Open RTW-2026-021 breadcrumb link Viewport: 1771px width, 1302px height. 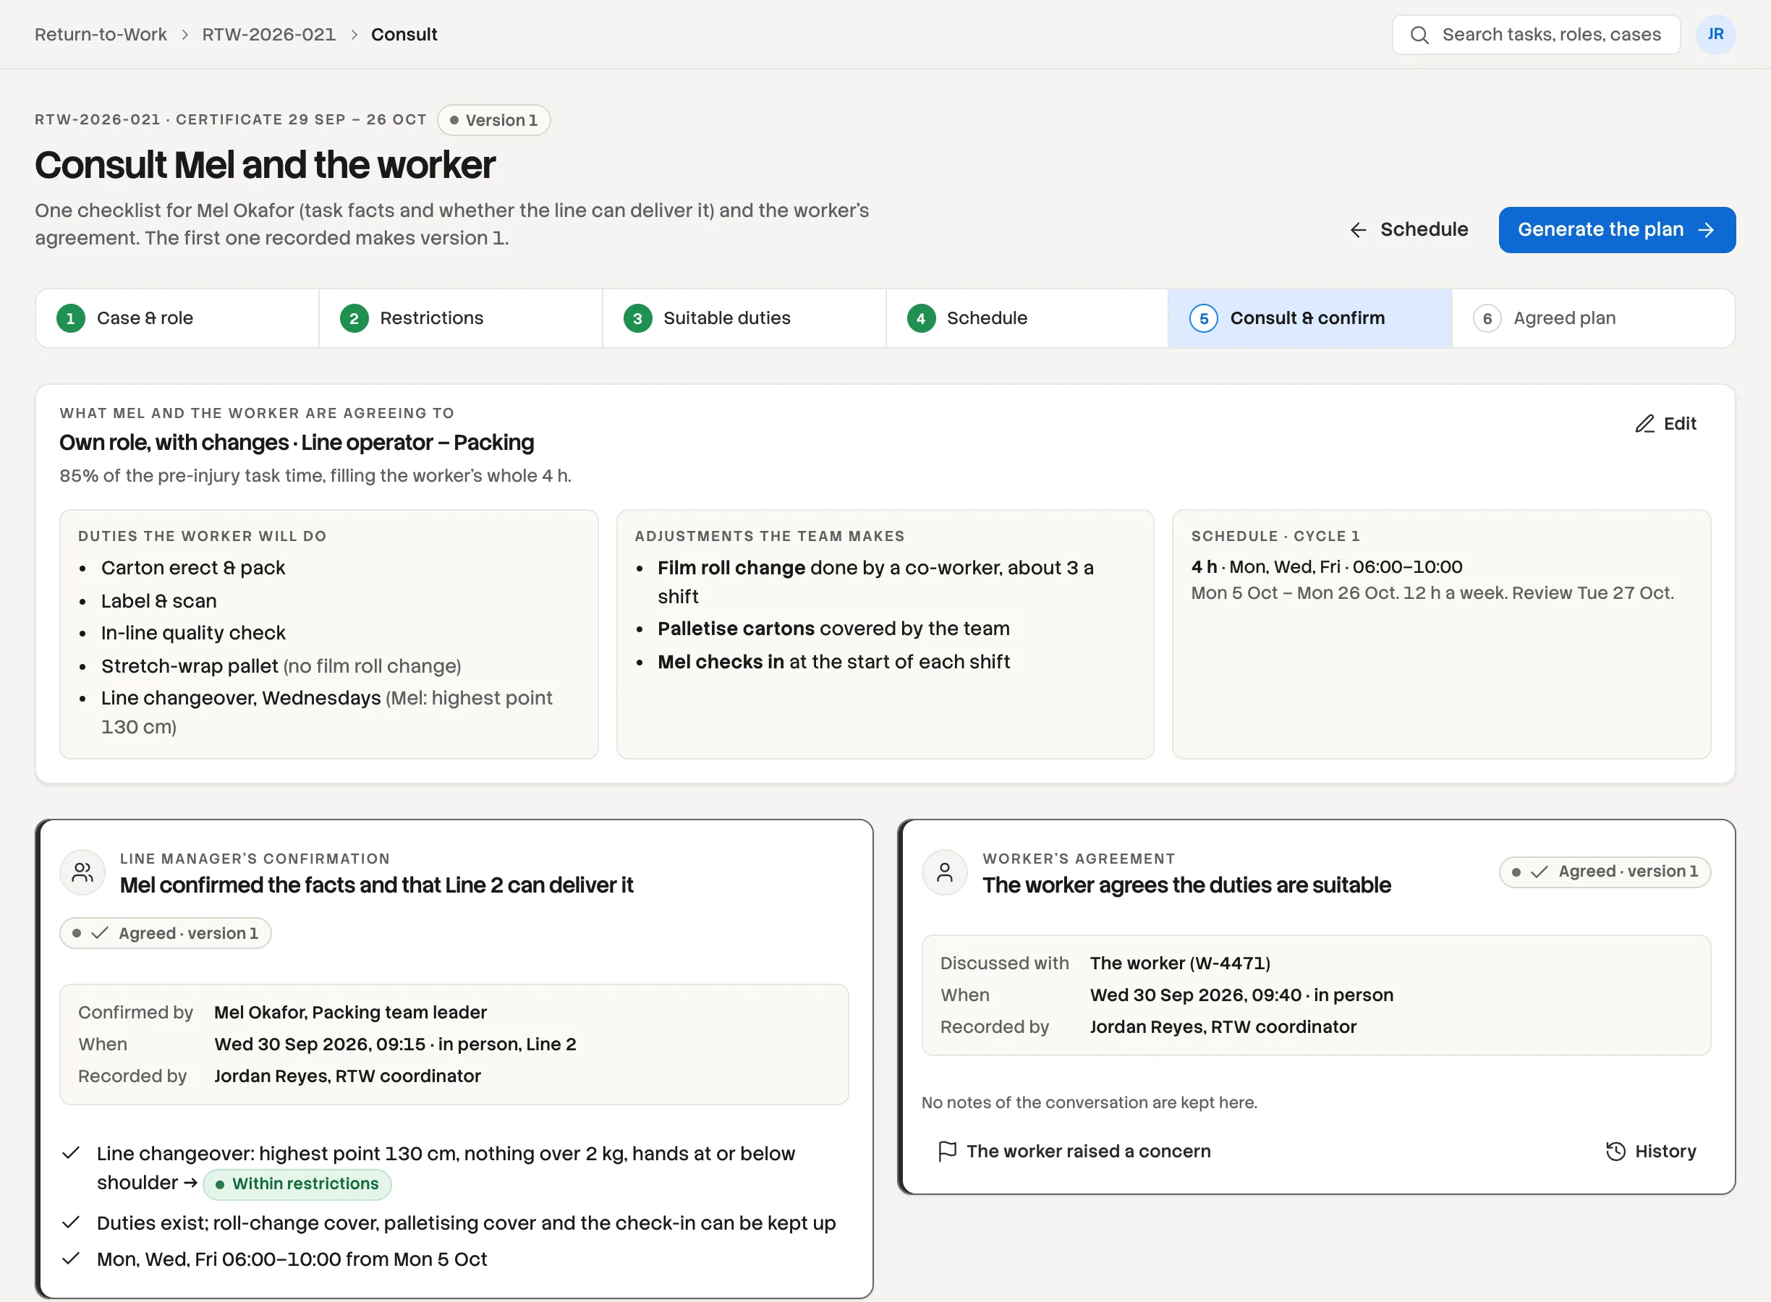(269, 35)
